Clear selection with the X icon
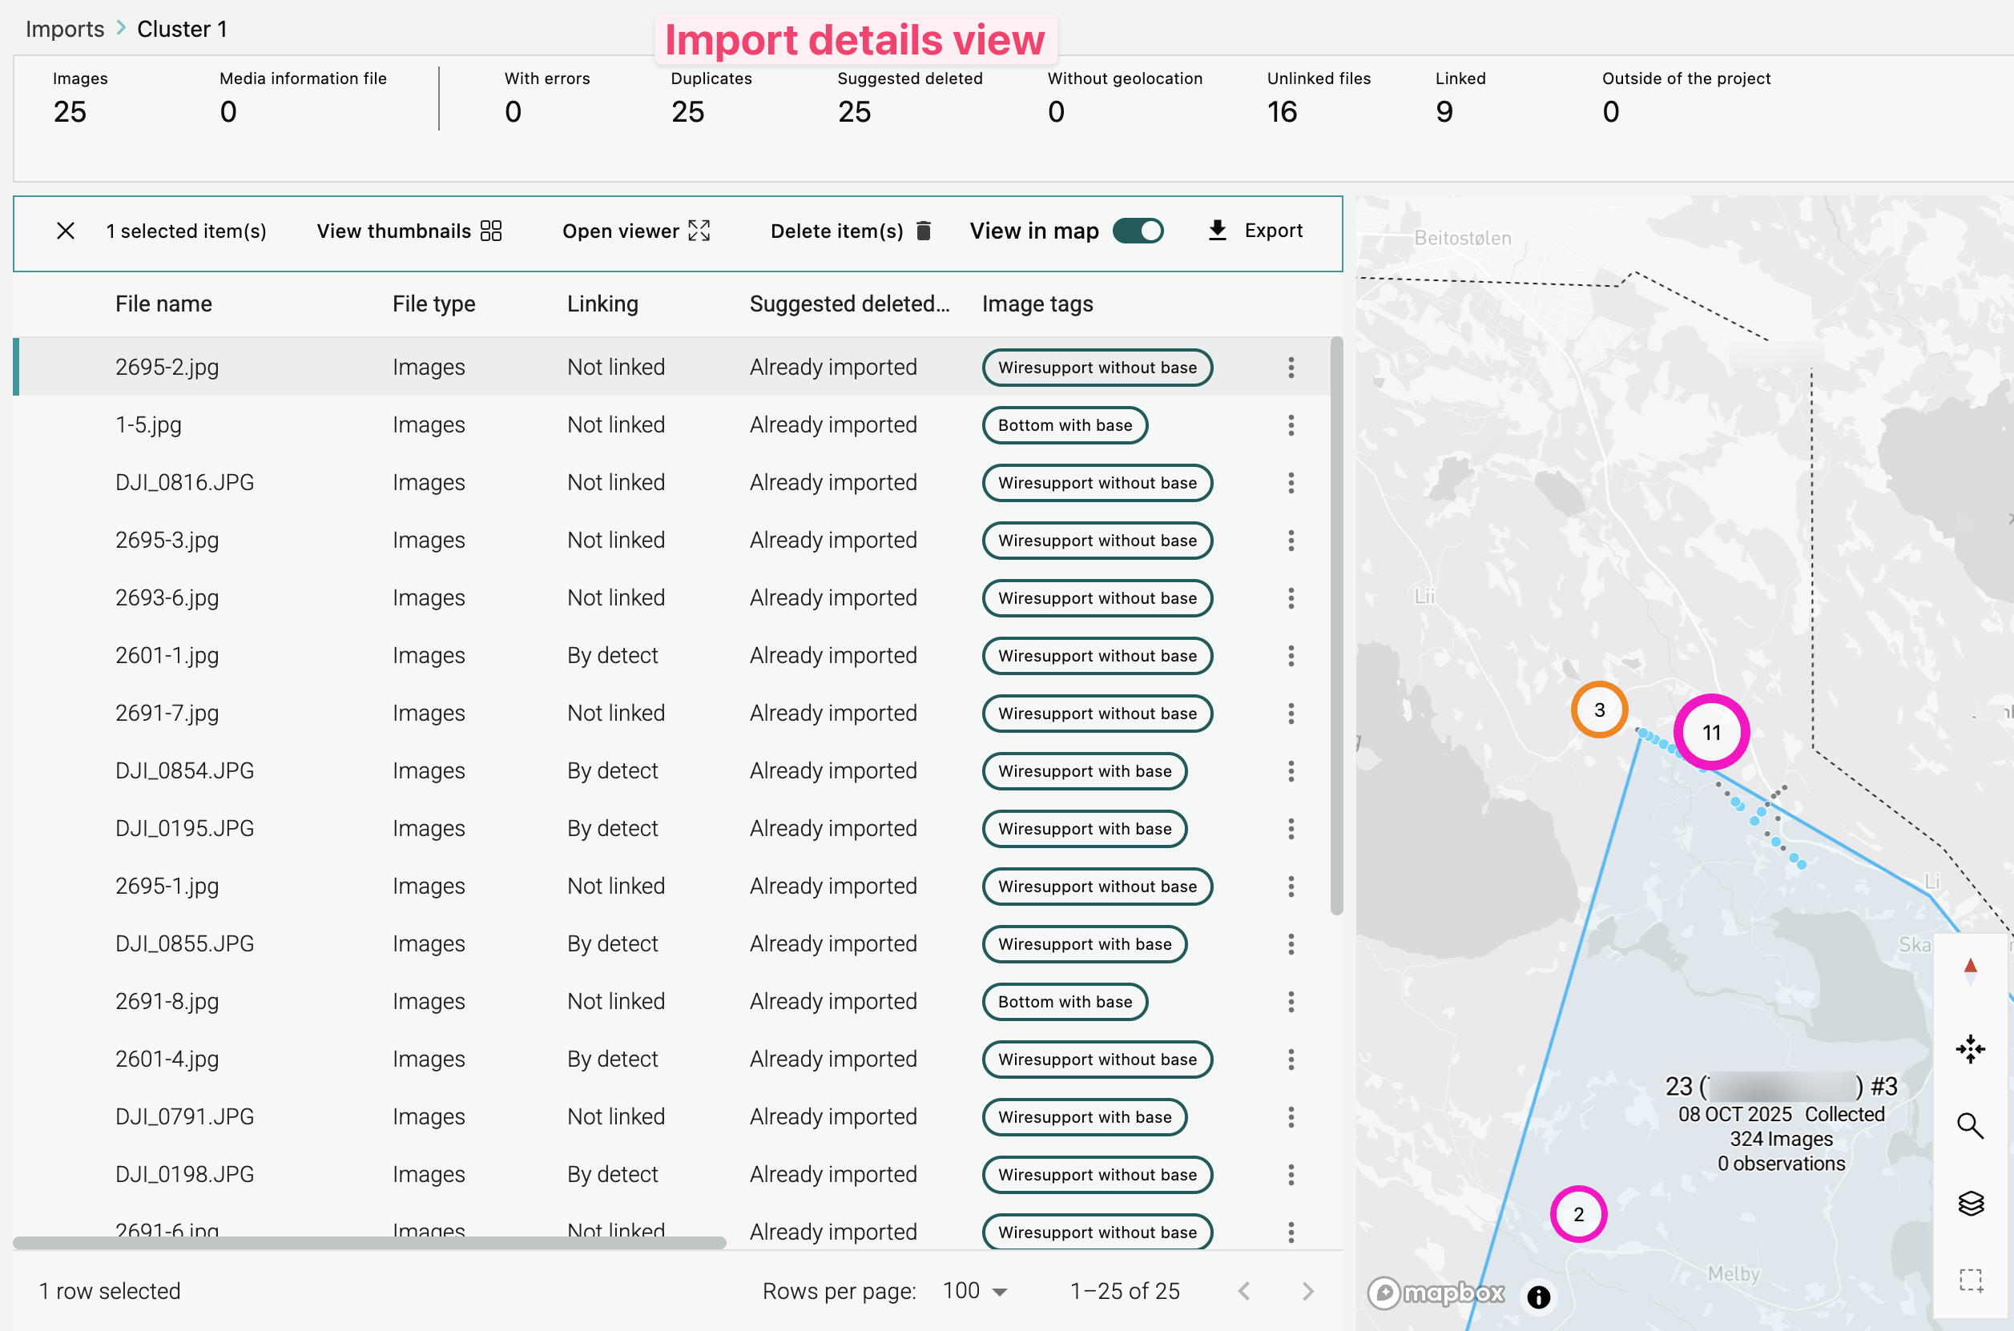Viewport: 2014px width, 1331px height. 66,231
